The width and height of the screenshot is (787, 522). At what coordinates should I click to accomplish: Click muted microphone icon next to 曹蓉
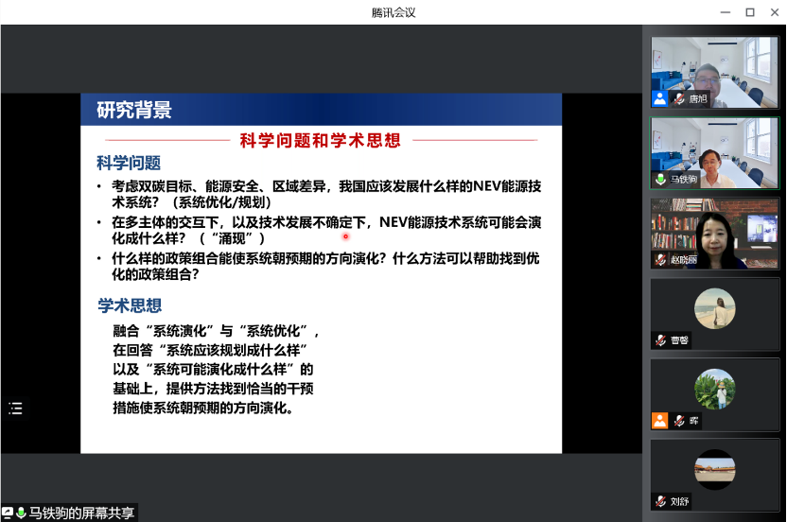(660, 339)
